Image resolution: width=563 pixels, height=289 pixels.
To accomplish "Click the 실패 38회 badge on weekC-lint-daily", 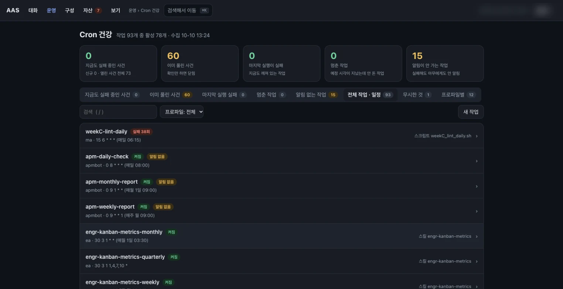I will 141,132.
